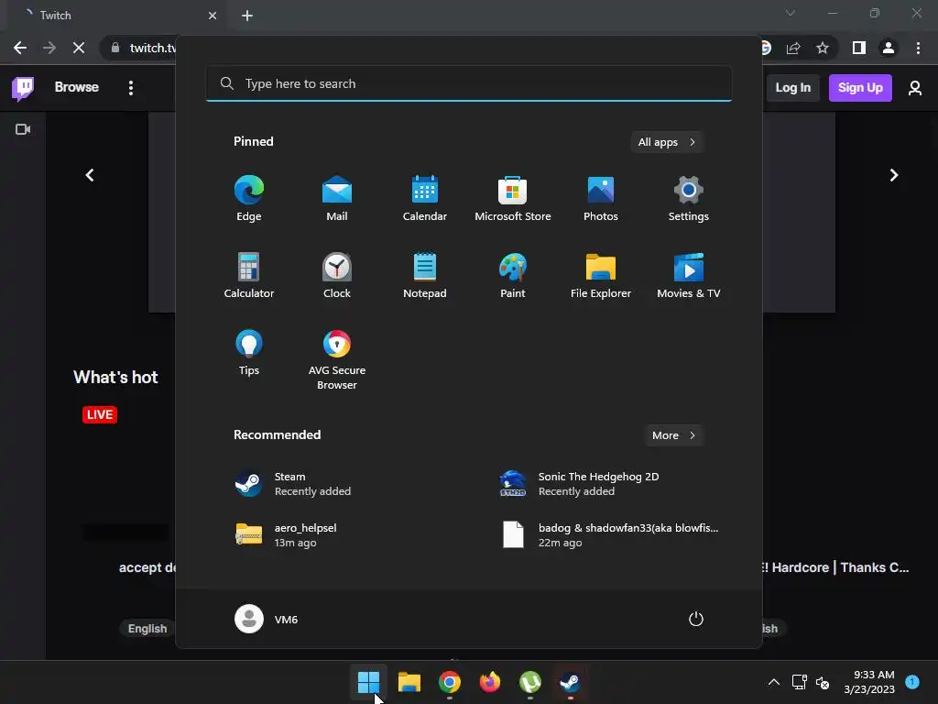Open File Explorer from the taskbar
938x704 pixels.
409,682
